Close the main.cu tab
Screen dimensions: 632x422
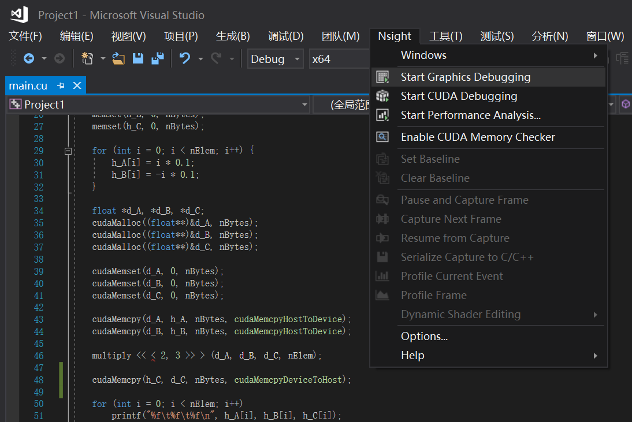click(x=77, y=86)
